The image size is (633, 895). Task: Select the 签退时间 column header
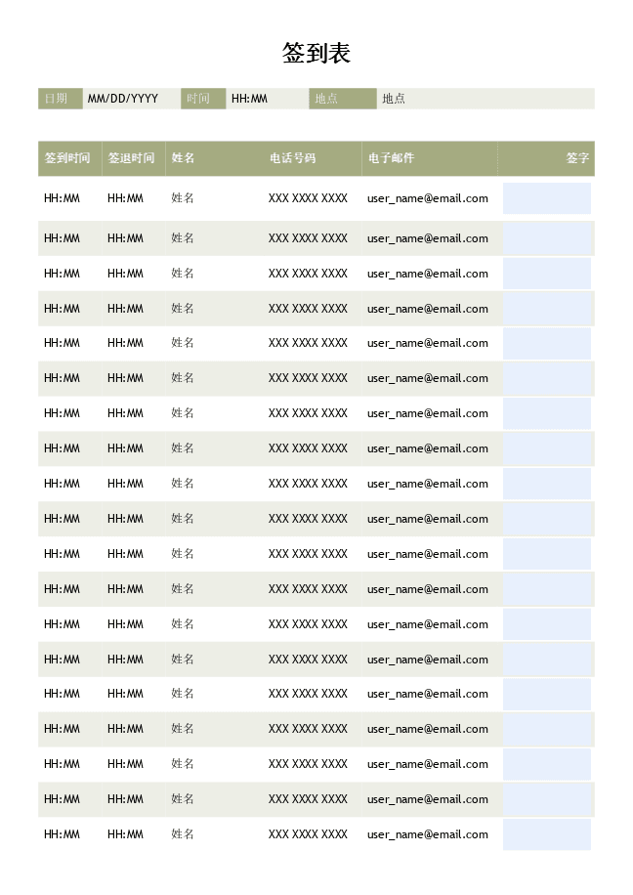pos(132,158)
